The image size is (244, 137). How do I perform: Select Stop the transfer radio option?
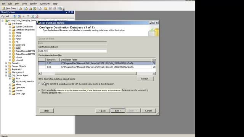tap(39, 84)
